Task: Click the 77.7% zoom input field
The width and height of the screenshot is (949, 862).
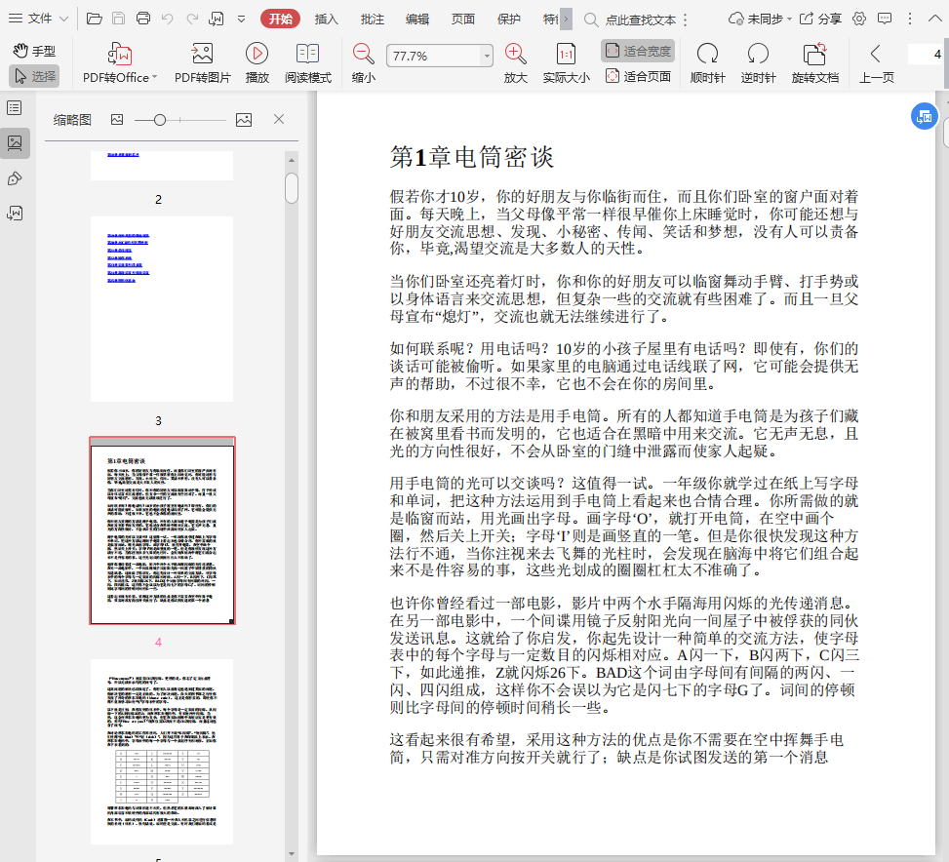Action: pyautogui.click(x=433, y=57)
